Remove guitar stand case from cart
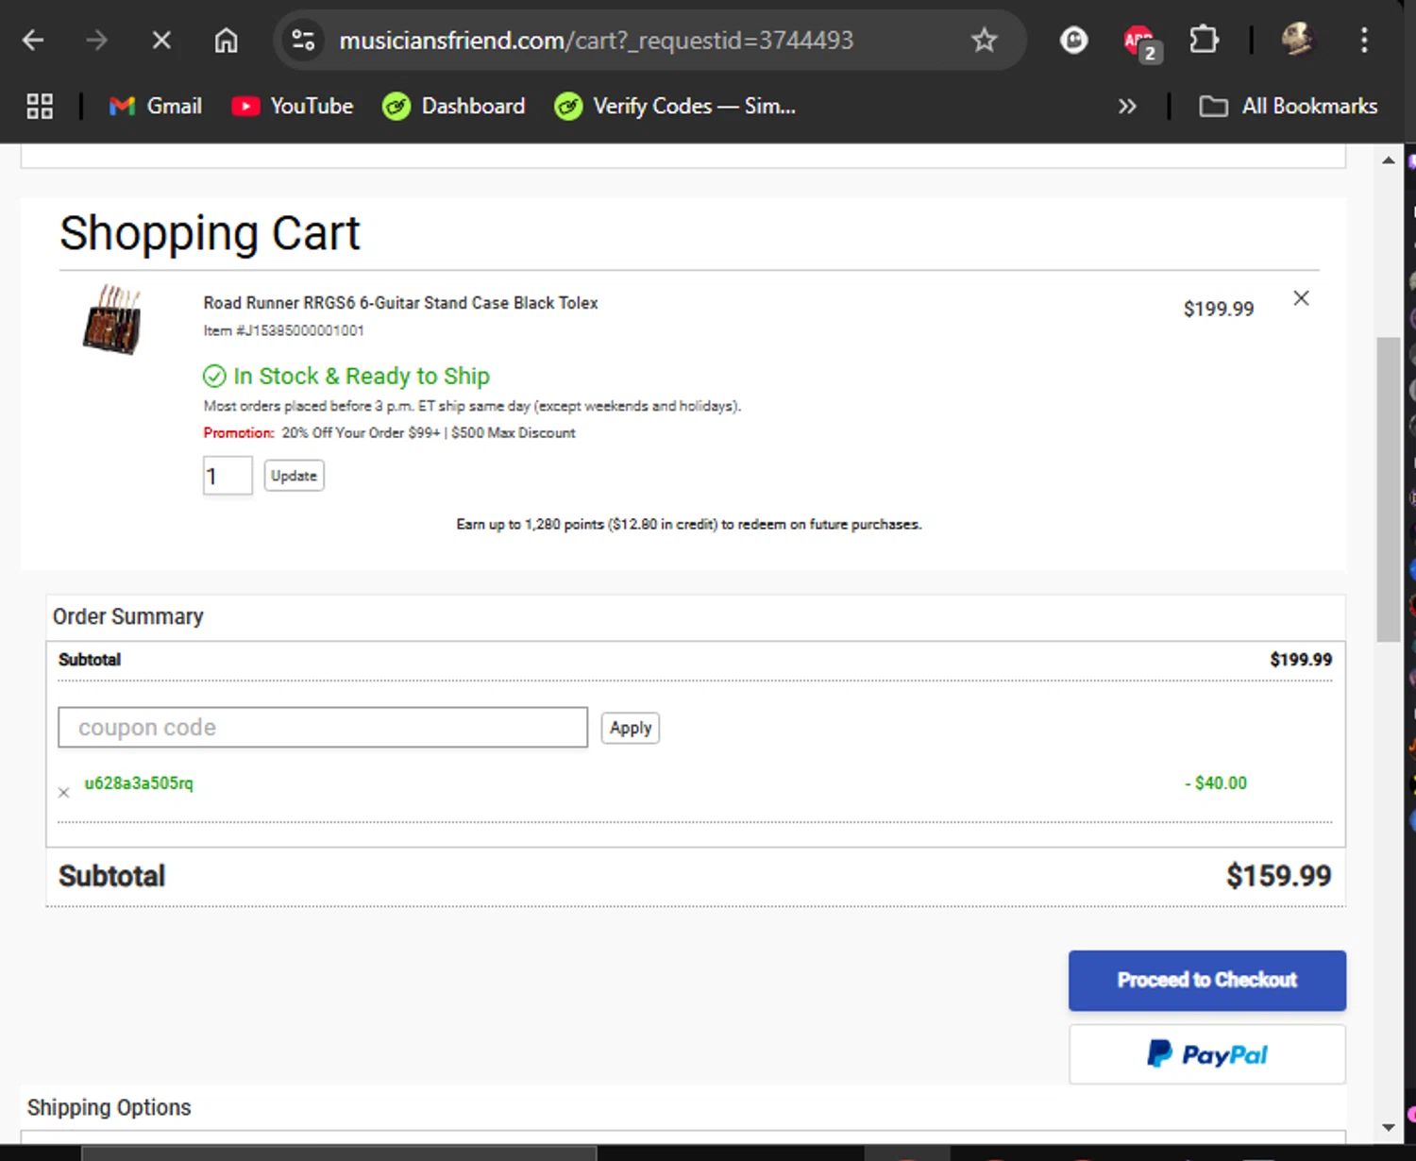The image size is (1416, 1161). click(x=1301, y=298)
